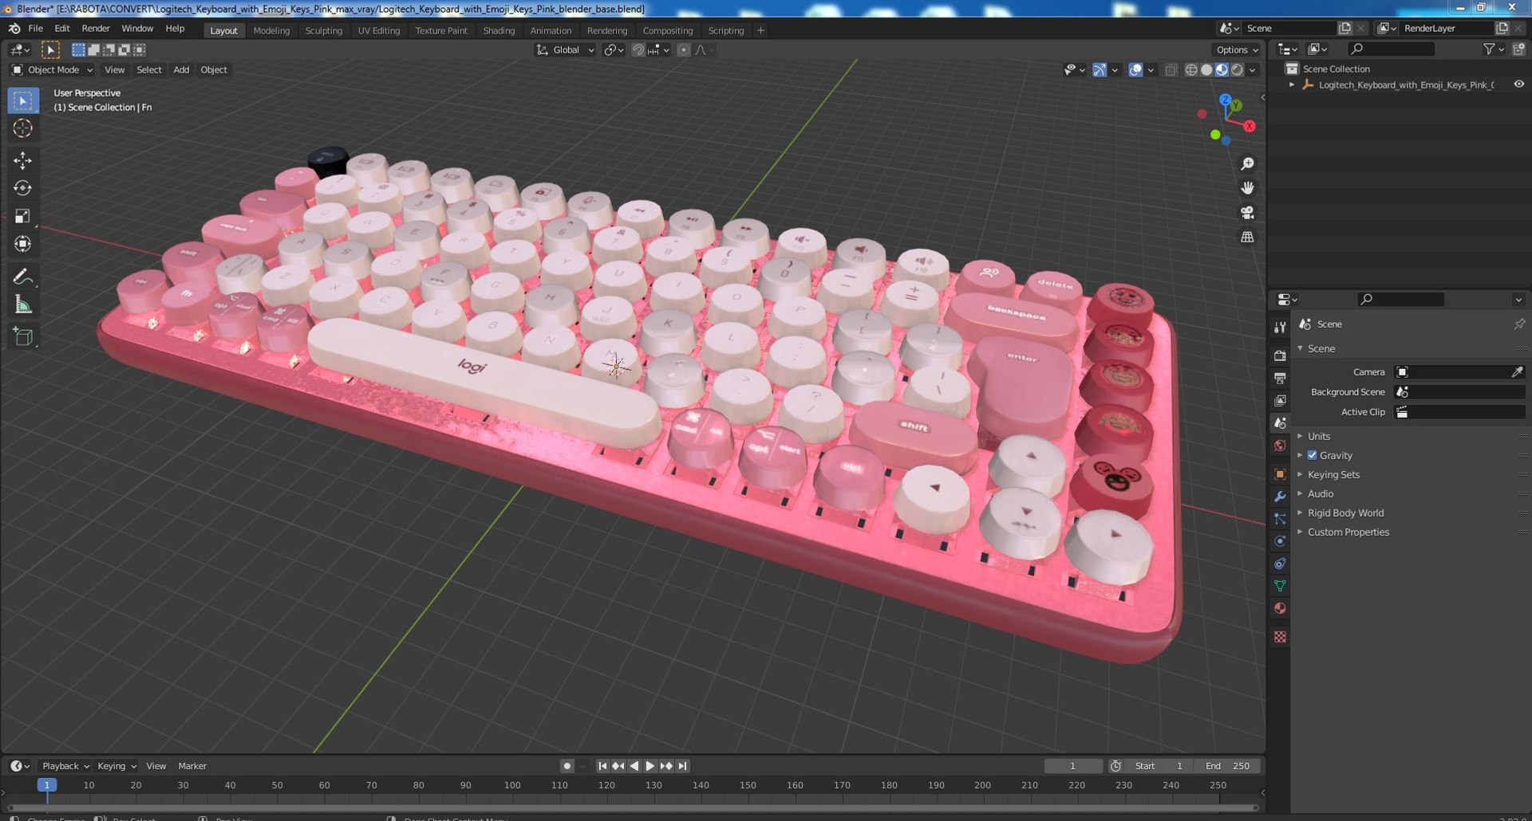Switch to Wireframe viewport shading
Viewport: 1532px width, 821px height.
click(x=1191, y=70)
